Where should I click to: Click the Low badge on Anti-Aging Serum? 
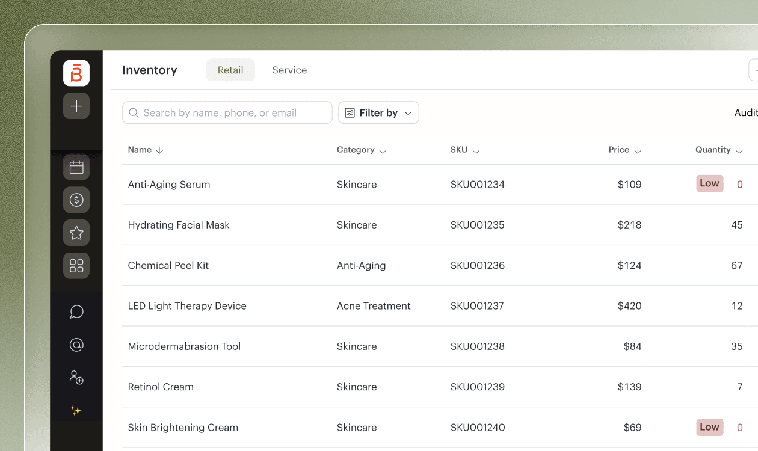[710, 184]
